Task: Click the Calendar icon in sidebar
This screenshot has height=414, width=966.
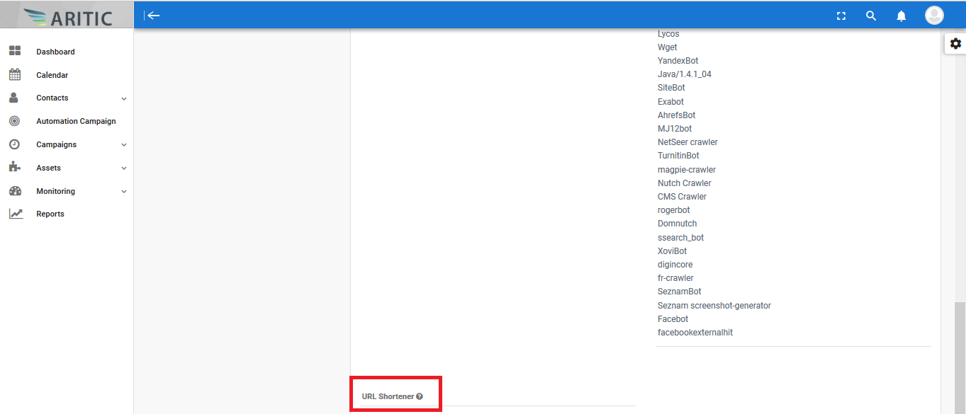Action: tap(15, 74)
